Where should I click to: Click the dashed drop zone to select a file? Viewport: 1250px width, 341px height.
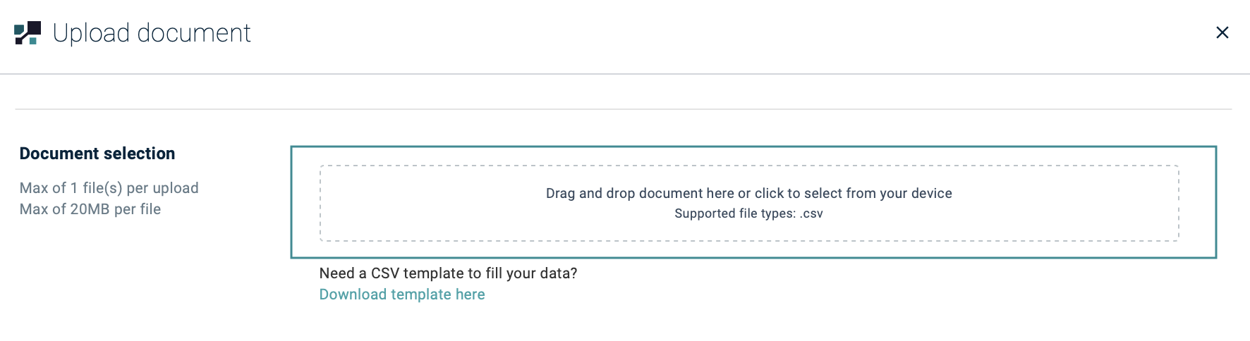click(749, 204)
